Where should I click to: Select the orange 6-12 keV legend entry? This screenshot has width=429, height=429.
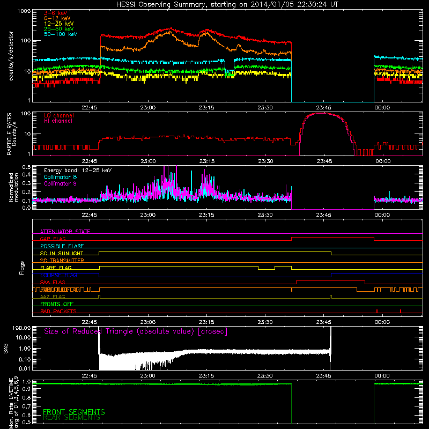(57, 18)
